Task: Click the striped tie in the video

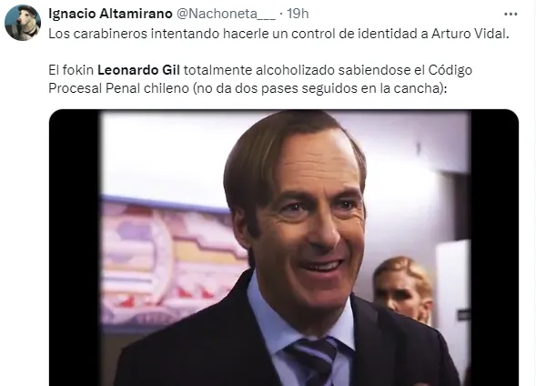Action: (x=313, y=361)
